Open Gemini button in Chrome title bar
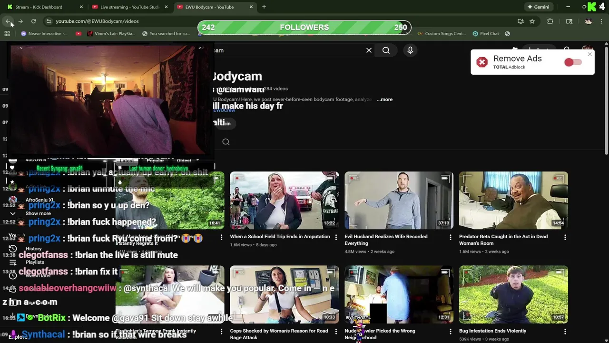The width and height of the screenshot is (609, 343). pyautogui.click(x=538, y=7)
